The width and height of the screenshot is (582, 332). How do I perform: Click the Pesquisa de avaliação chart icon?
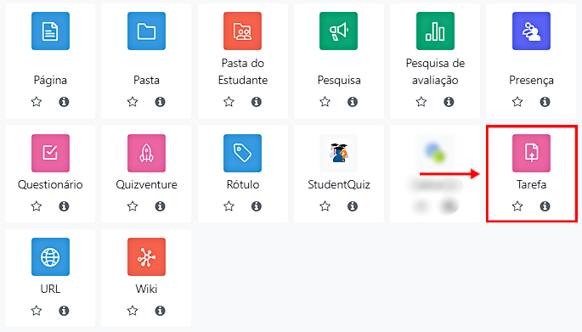(x=435, y=31)
